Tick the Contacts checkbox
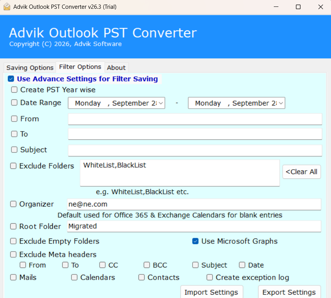Image resolution: width=331 pixels, height=298 pixels. pos(141,277)
